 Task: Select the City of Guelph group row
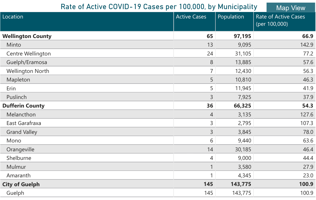point(21,184)
